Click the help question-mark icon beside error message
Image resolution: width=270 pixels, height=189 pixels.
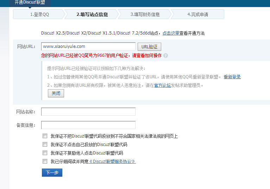tap(165, 55)
